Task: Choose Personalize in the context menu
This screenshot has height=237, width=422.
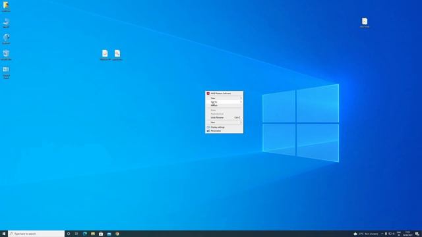Action: 224,130
